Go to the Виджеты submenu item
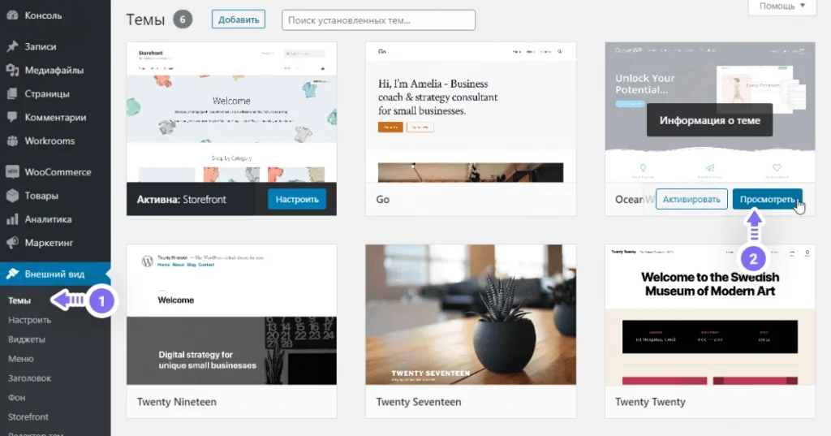831x436 pixels. tap(27, 339)
